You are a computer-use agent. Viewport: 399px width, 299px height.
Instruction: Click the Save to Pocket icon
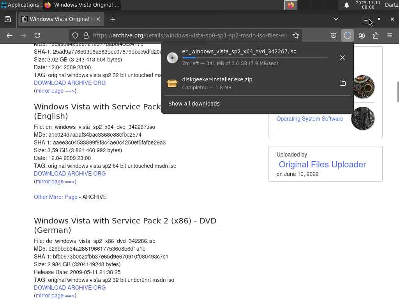click(x=334, y=35)
